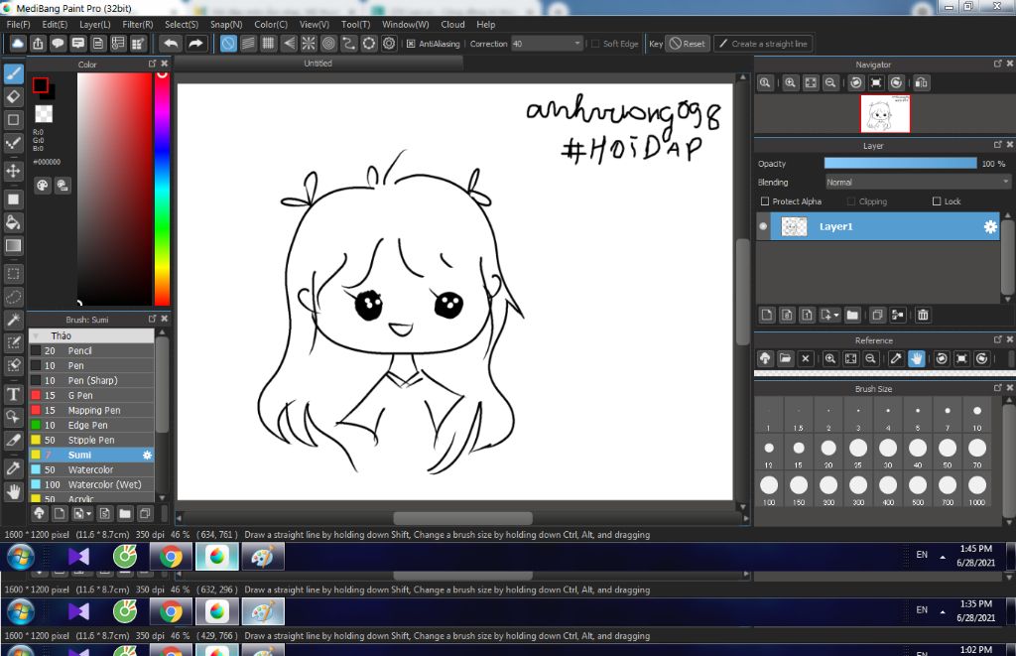
Task: Open Chrome from the Windows taskbar
Action: tap(171, 557)
